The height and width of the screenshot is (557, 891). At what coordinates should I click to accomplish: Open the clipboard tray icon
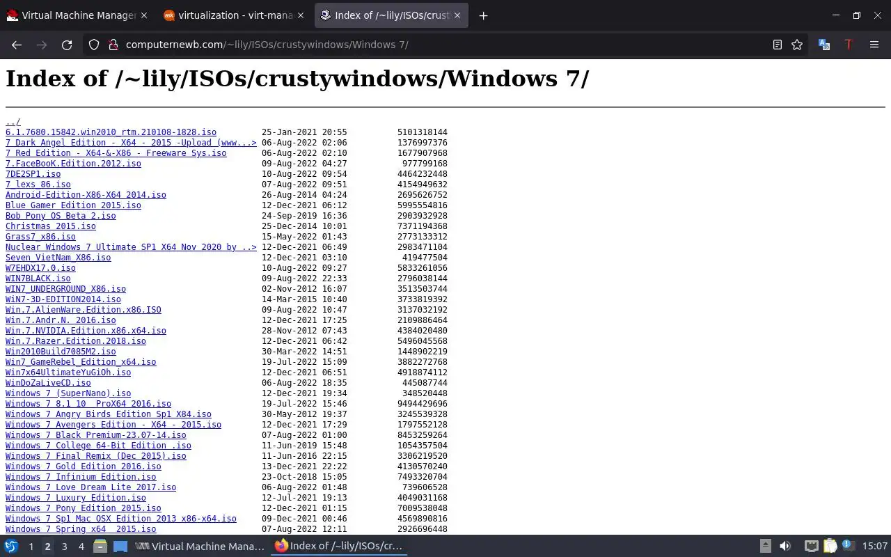[830, 547]
